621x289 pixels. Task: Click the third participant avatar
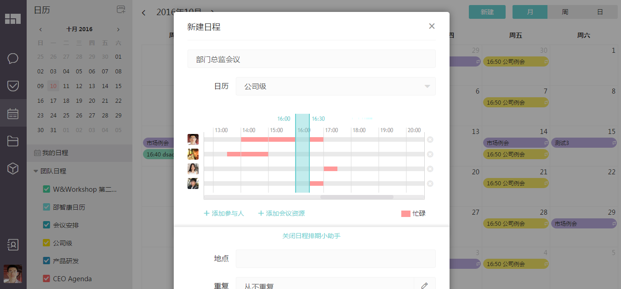click(193, 169)
